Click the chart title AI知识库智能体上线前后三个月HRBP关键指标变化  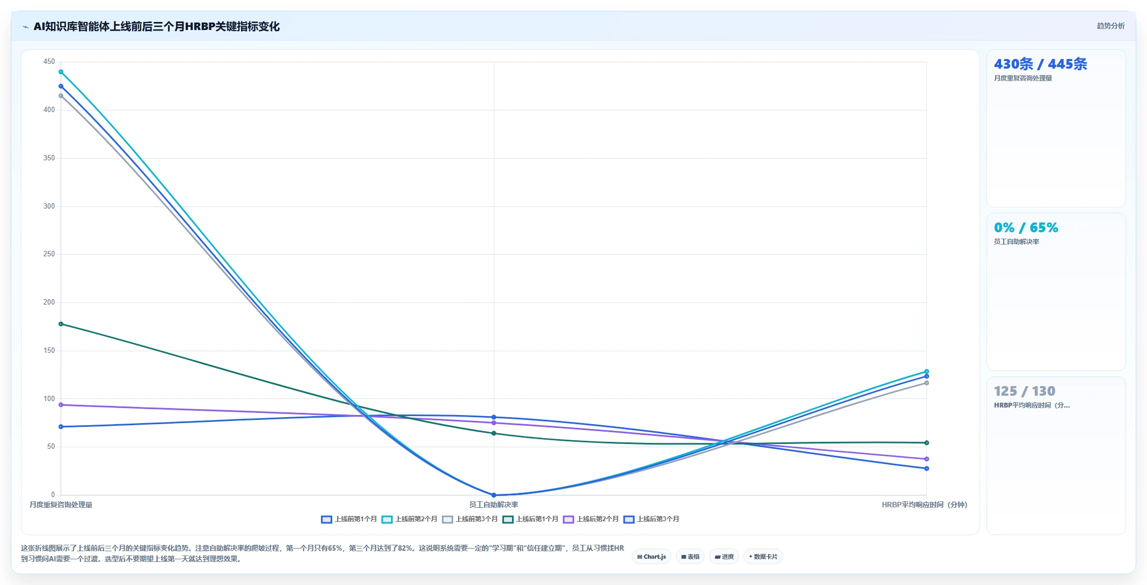(156, 26)
